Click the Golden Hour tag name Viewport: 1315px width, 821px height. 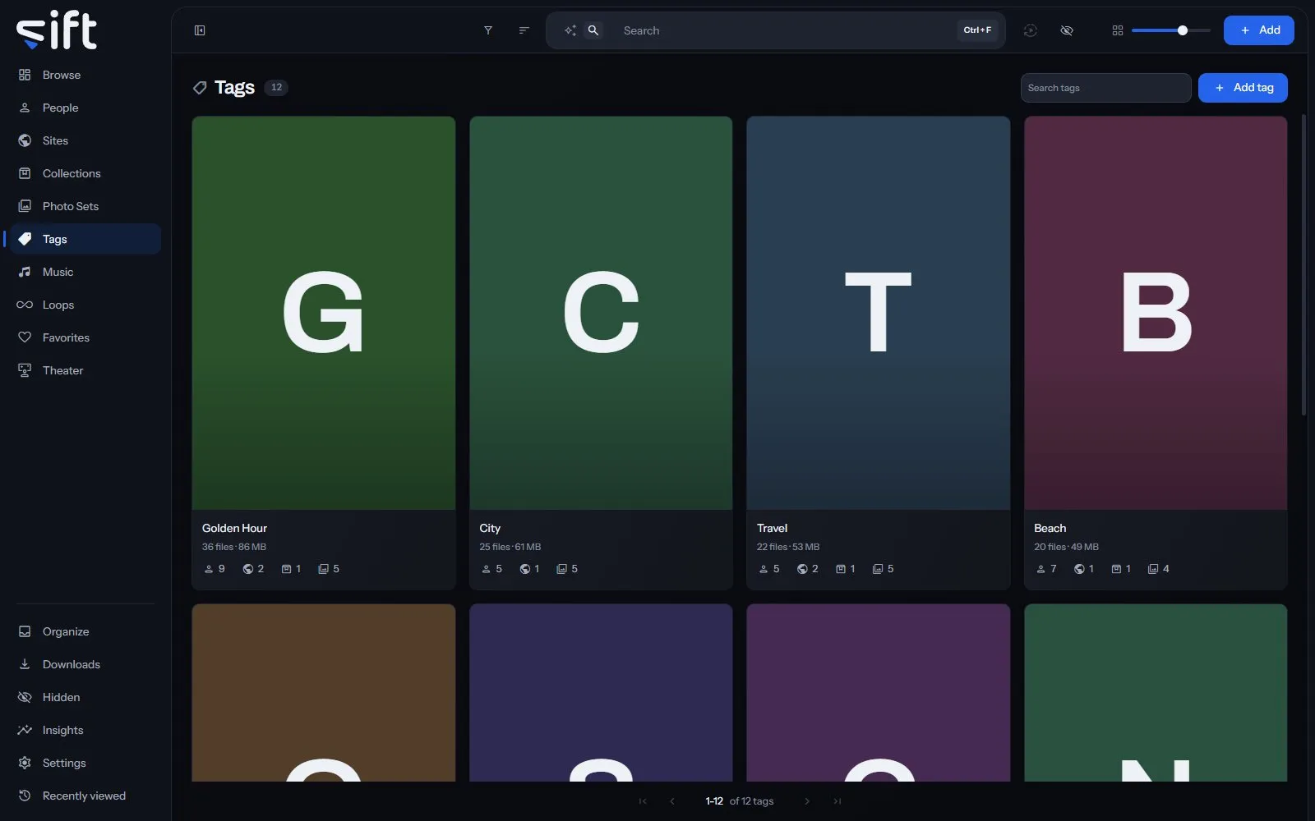click(x=234, y=528)
